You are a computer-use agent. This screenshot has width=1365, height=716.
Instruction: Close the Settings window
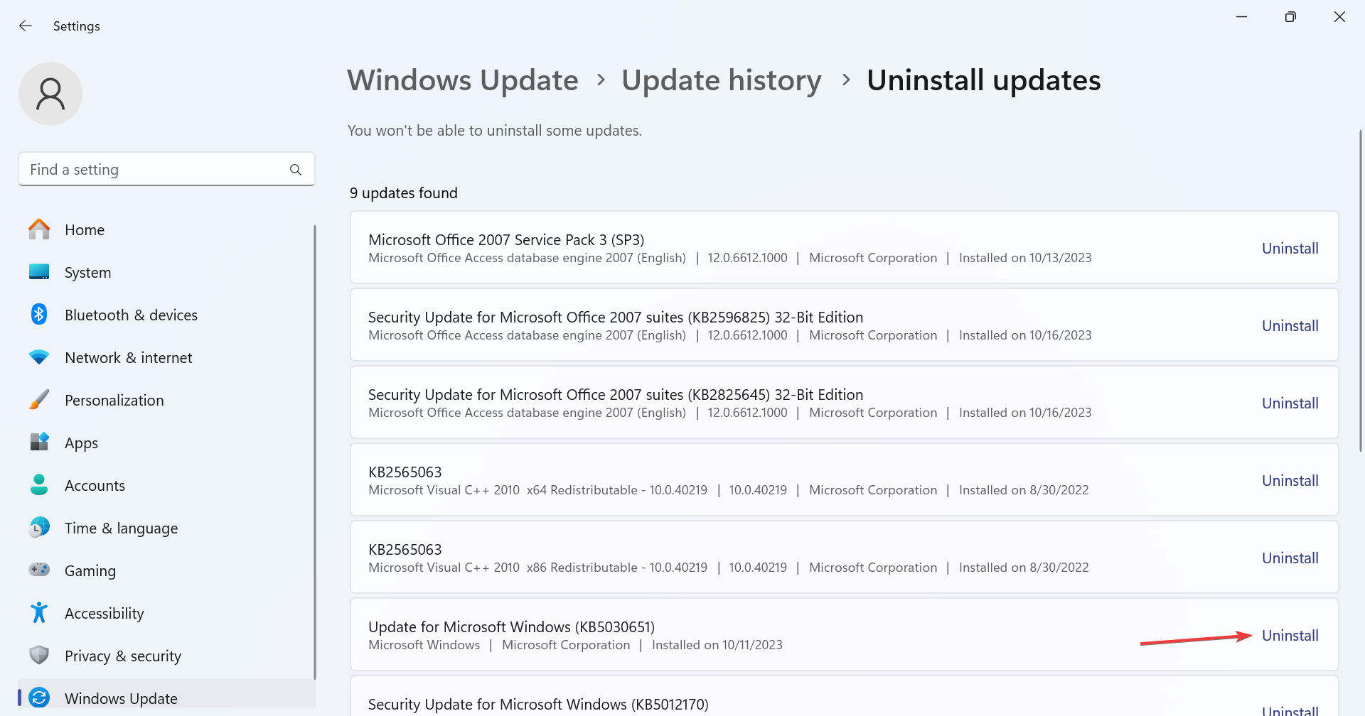1339,17
